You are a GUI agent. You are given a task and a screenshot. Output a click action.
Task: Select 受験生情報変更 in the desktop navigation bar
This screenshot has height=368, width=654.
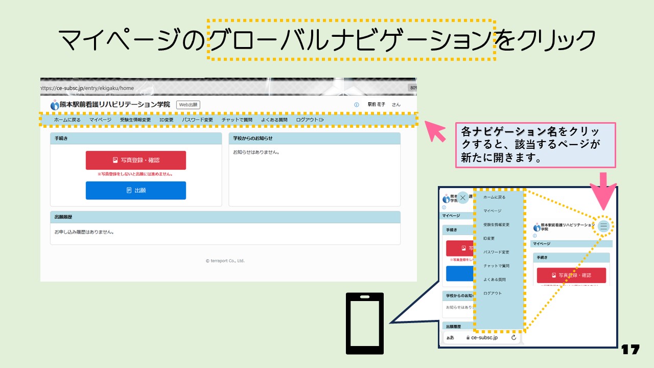135,120
